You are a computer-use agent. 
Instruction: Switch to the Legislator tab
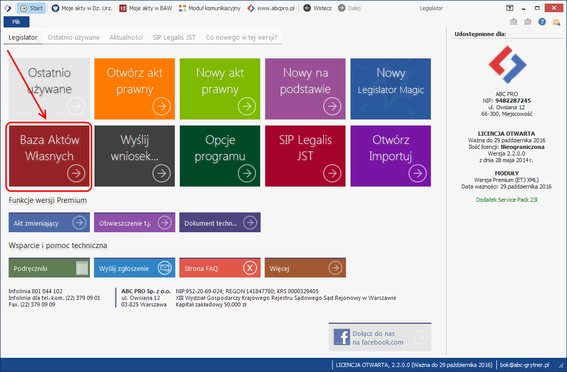(x=23, y=37)
